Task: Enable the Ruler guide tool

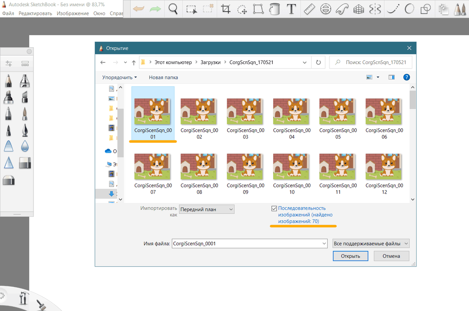Action: [x=310, y=9]
